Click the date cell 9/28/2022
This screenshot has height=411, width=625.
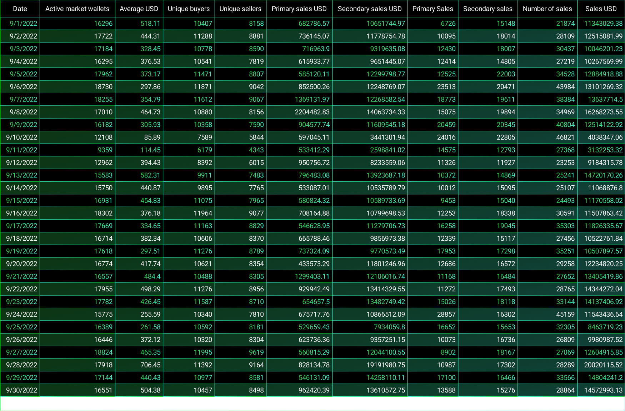20,365
